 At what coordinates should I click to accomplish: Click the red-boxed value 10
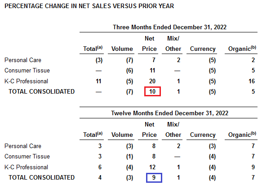[152, 91]
